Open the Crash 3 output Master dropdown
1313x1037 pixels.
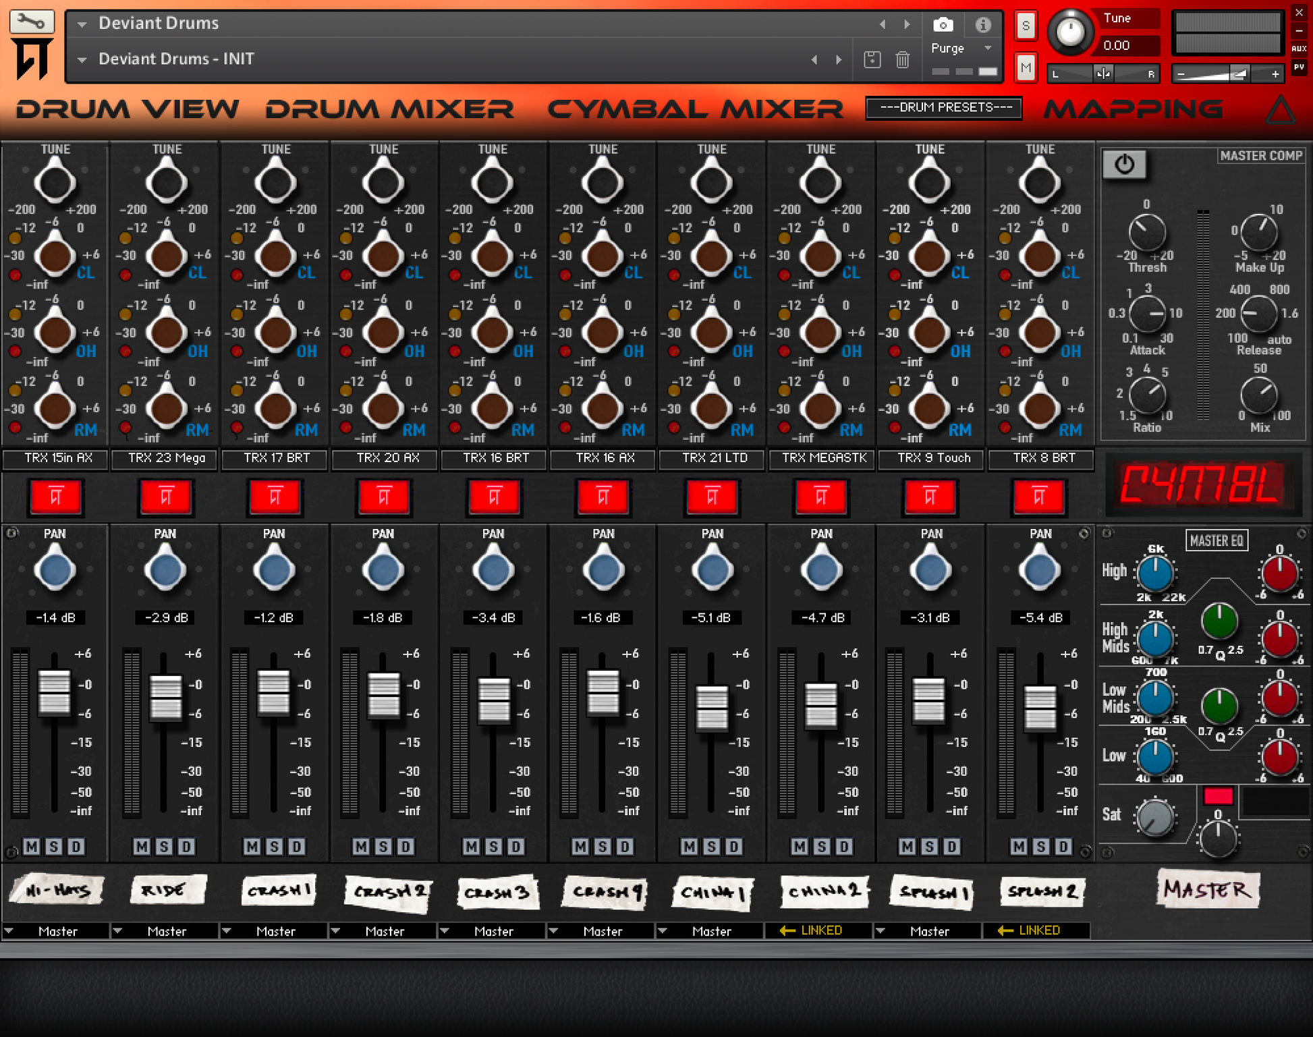click(493, 931)
